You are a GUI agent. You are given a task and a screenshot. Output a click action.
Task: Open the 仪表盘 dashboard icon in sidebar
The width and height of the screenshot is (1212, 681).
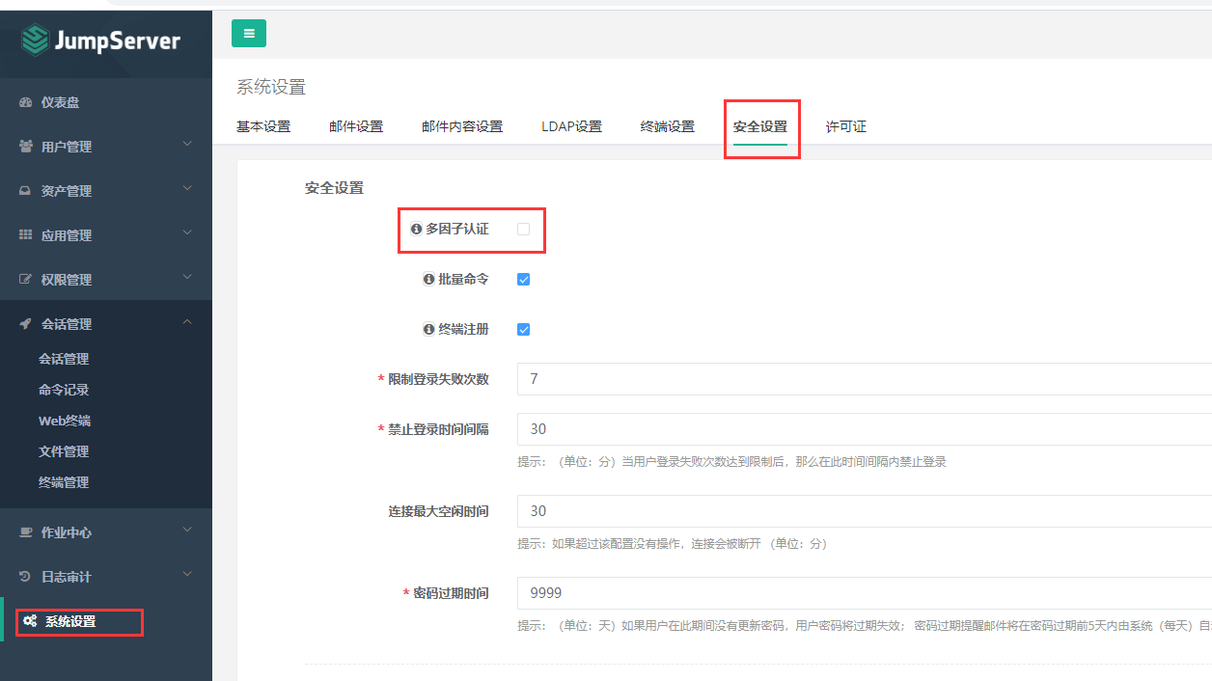coord(28,101)
